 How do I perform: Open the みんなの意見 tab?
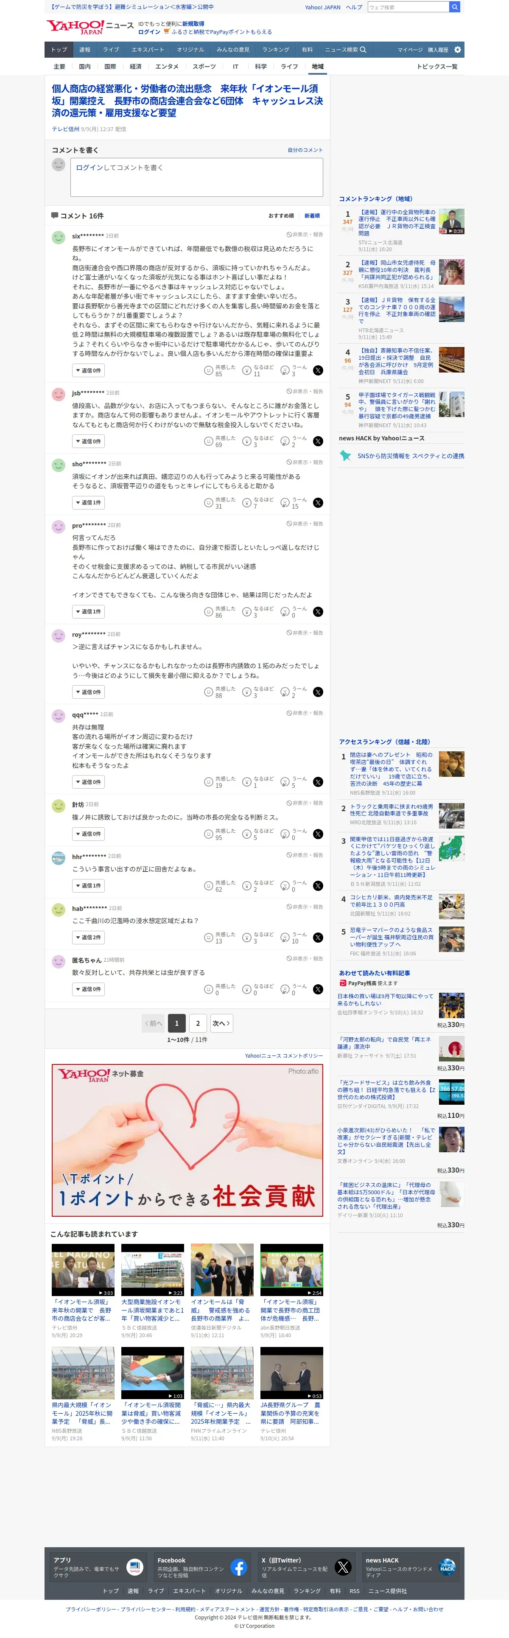[232, 50]
